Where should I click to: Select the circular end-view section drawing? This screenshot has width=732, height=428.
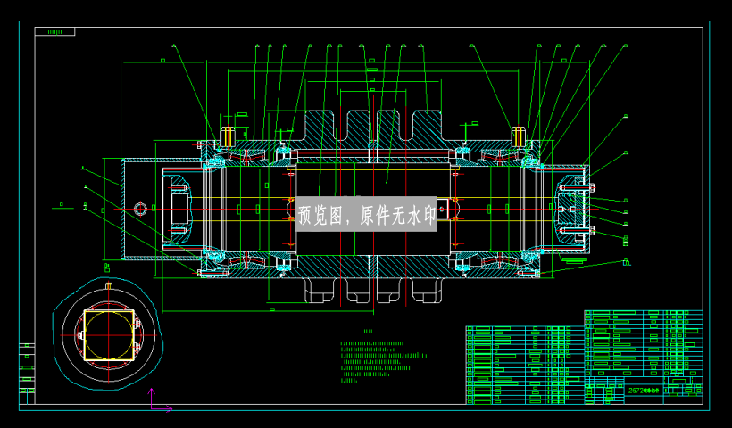point(108,333)
